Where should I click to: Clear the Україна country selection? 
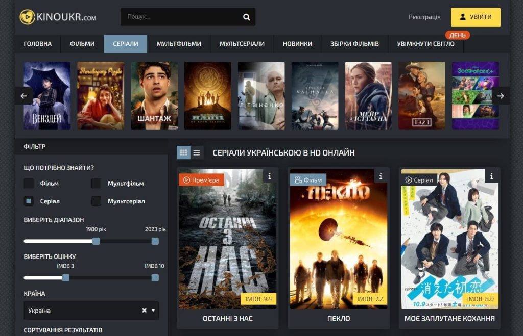(x=145, y=311)
